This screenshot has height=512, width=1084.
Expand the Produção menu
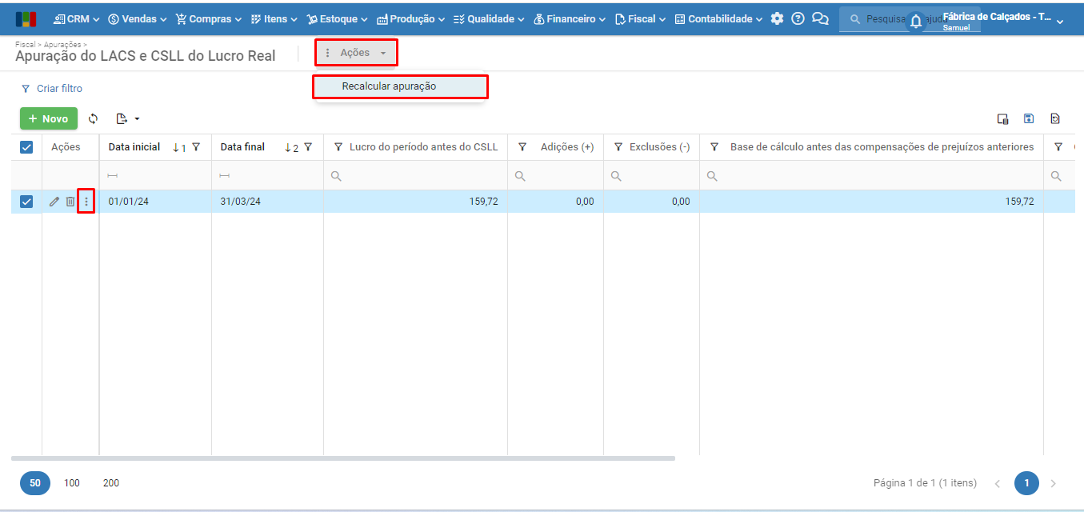410,18
